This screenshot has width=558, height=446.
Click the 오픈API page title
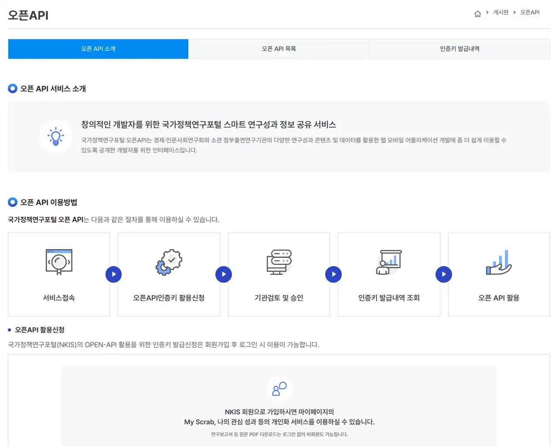click(27, 15)
